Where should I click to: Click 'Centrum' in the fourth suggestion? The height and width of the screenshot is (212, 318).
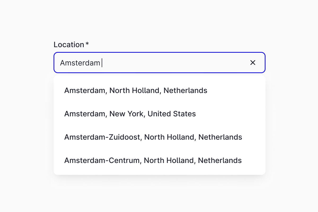click(125, 161)
